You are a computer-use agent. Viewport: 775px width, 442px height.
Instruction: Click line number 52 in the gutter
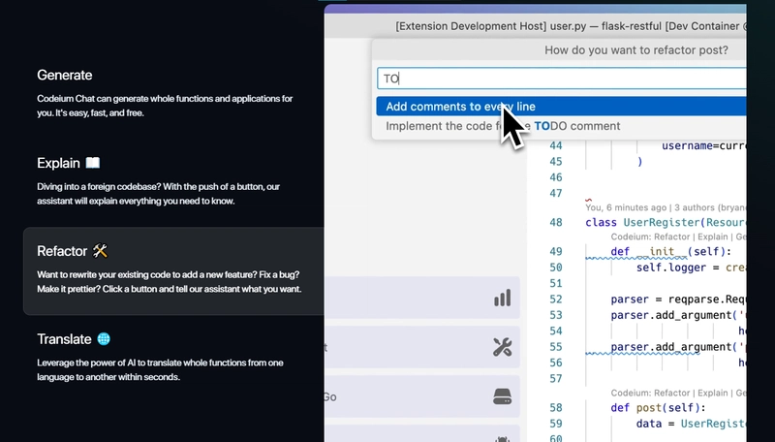(556, 300)
